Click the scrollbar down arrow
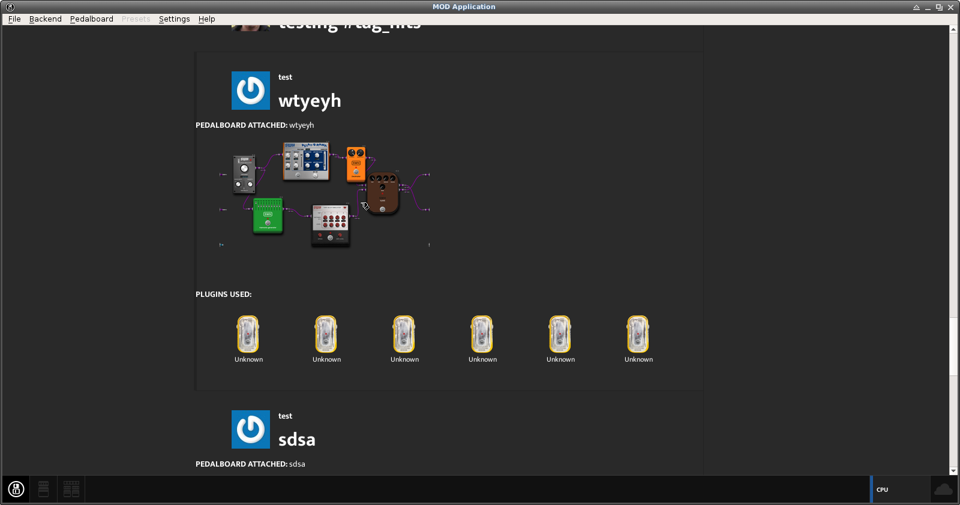960x505 pixels. click(953, 471)
